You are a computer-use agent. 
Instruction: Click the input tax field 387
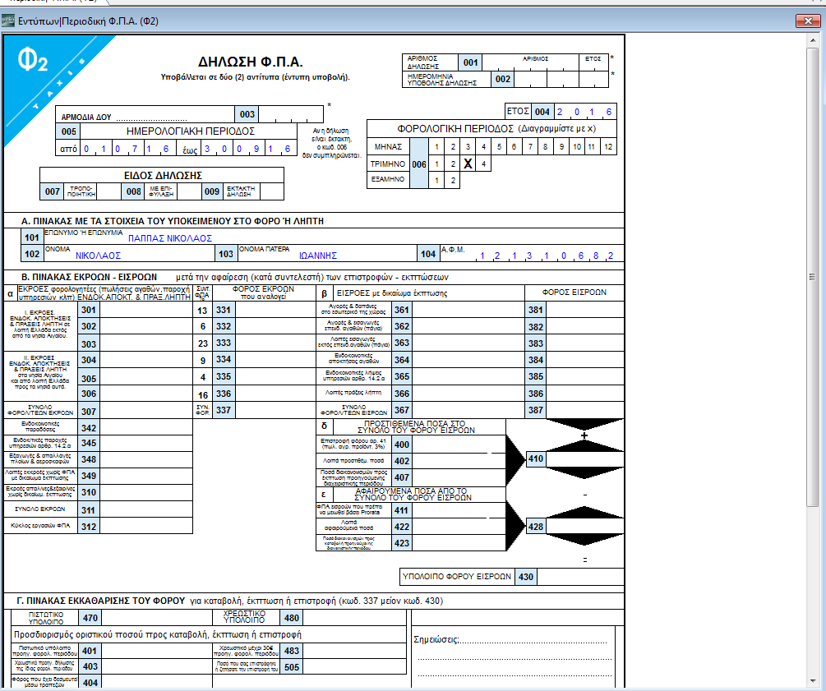pos(584,410)
